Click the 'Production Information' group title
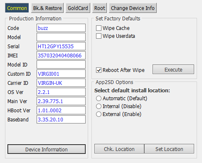 tap(35, 19)
